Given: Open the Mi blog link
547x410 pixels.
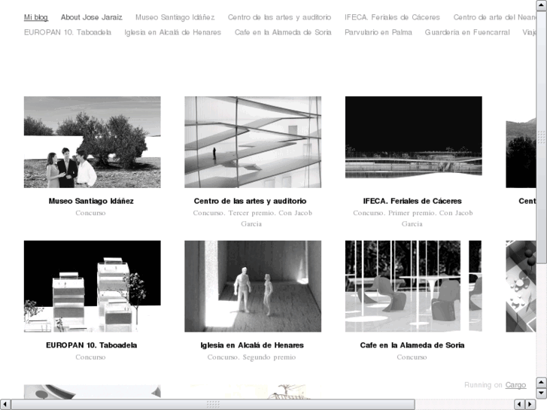Looking at the screenshot, I should point(36,17).
